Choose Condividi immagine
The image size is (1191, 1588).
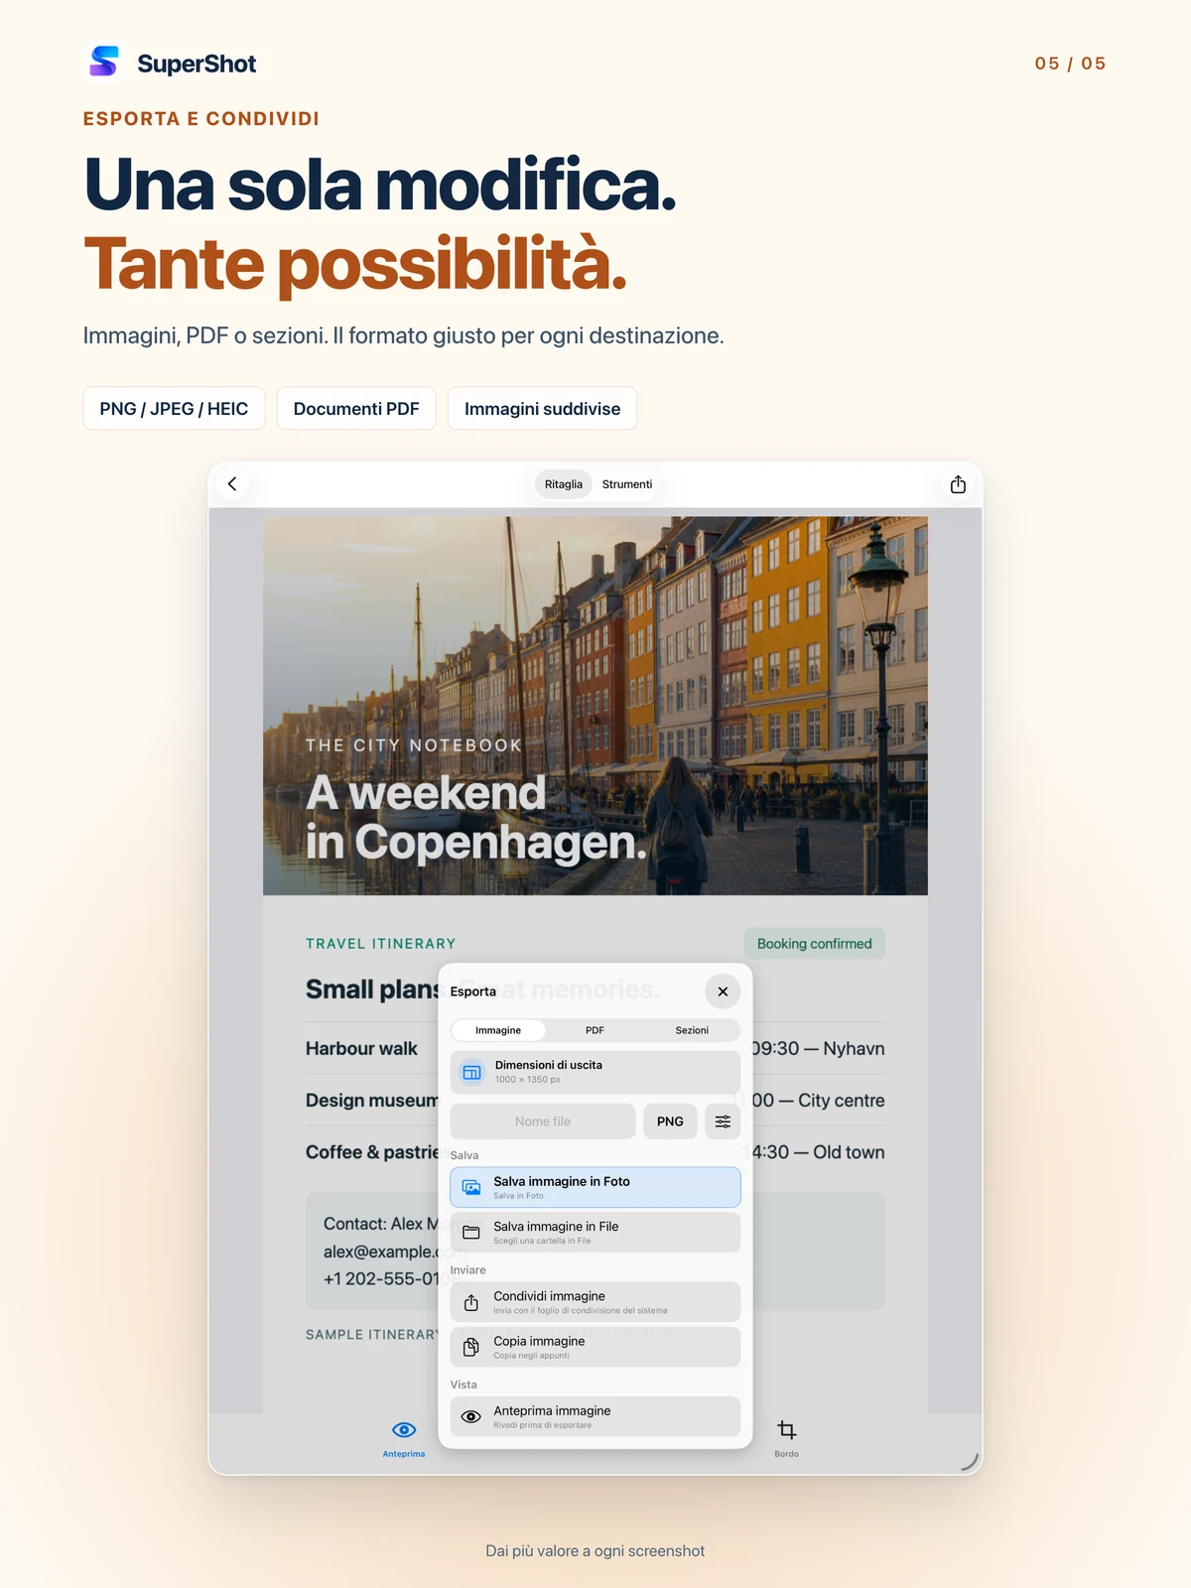click(595, 1302)
